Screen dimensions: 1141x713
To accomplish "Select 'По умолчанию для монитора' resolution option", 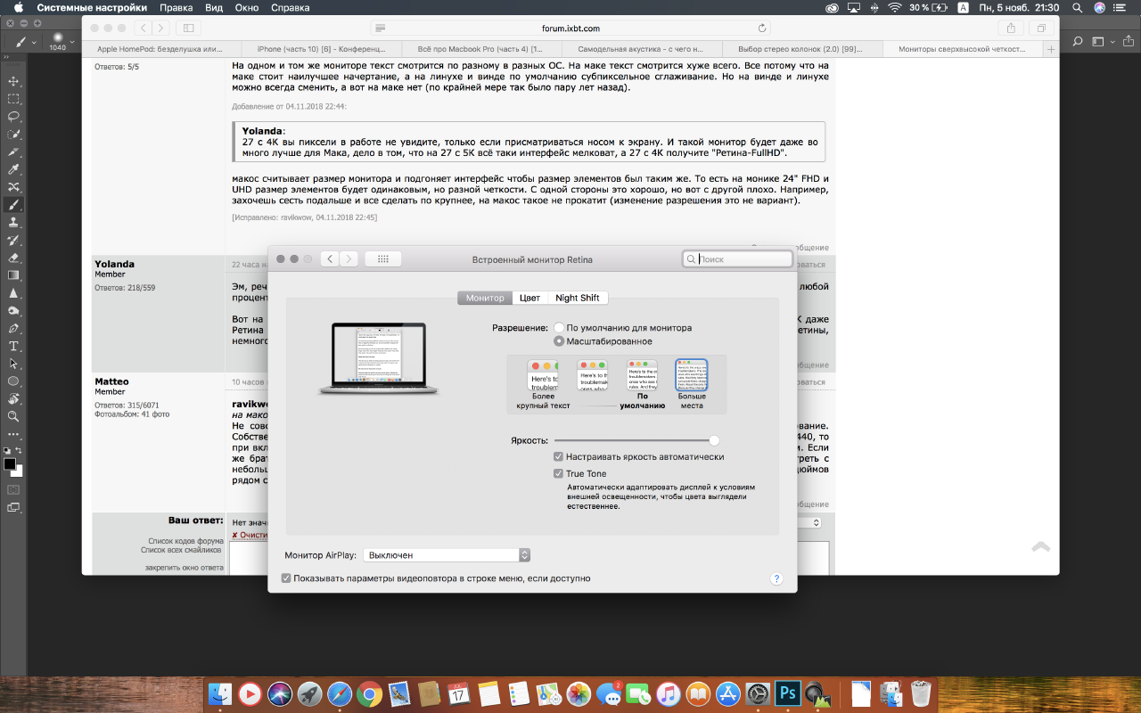I will click(x=559, y=328).
